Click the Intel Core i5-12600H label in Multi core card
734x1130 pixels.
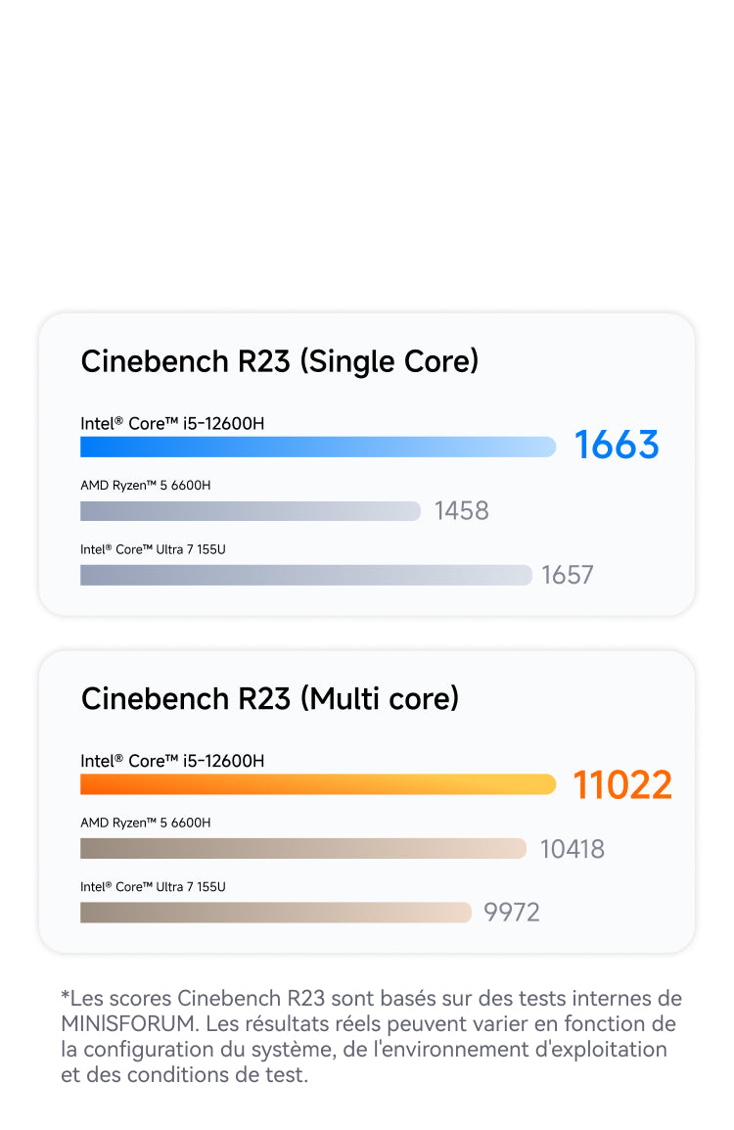pyautogui.click(x=172, y=761)
